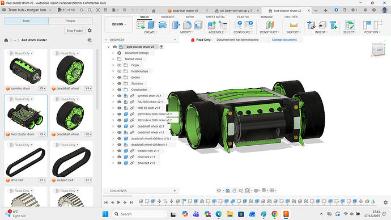Expand the deadshaft wheel v2:1 node
The width and height of the screenshot is (391, 220).
pos(113,126)
